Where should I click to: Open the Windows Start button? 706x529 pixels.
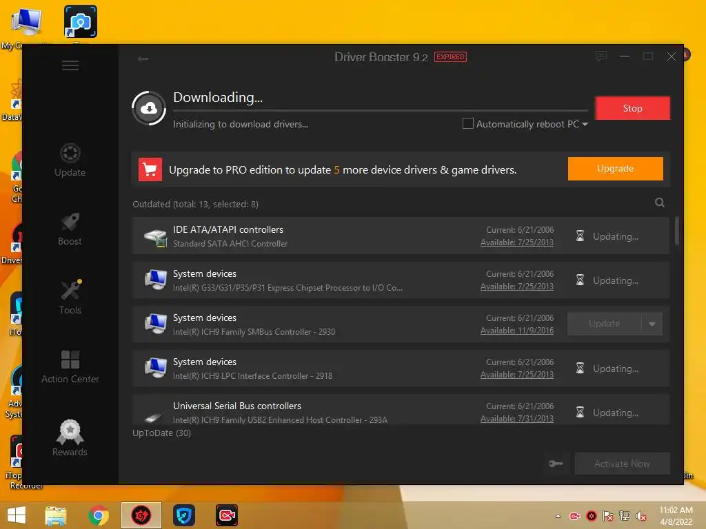17,515
